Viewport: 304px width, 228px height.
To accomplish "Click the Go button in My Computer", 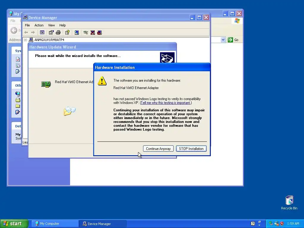I will tap(233, 40).
